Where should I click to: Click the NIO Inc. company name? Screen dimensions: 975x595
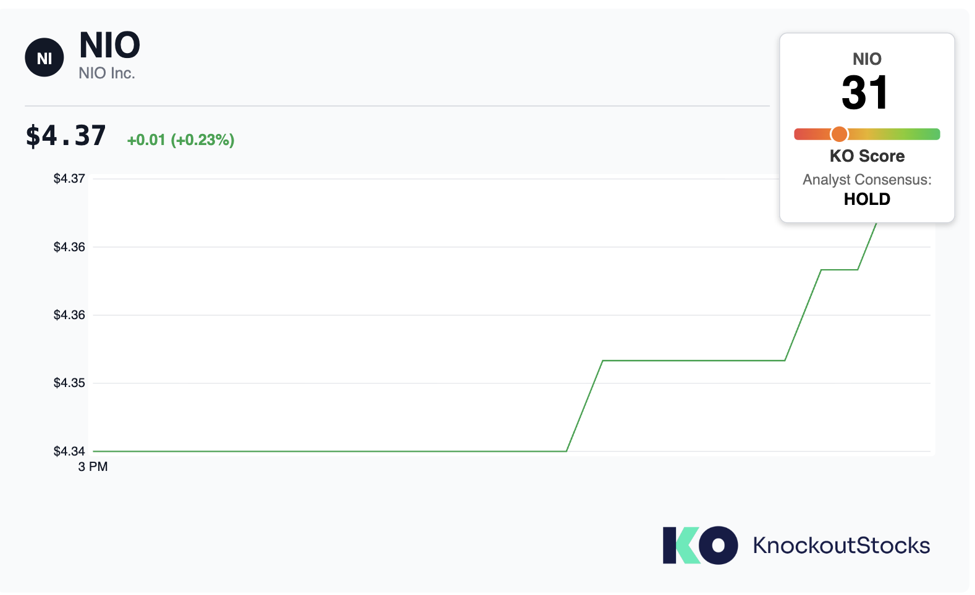pyautogui.click(x=107, y=73)
